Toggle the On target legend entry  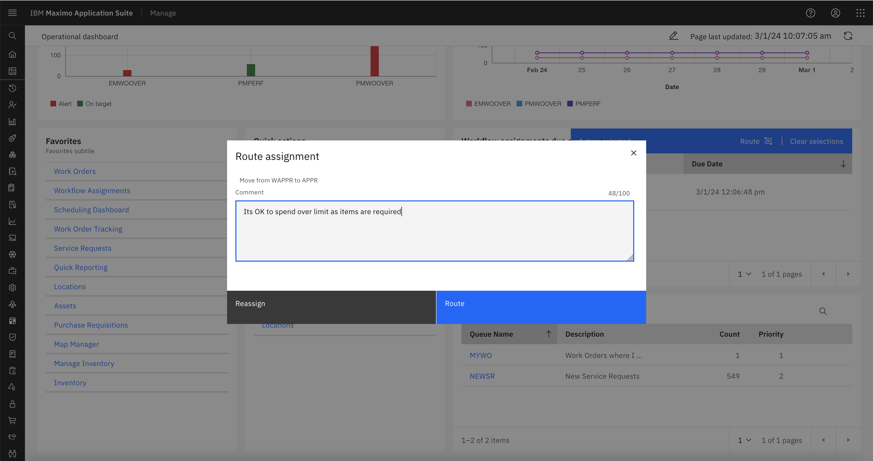point(95,103)
